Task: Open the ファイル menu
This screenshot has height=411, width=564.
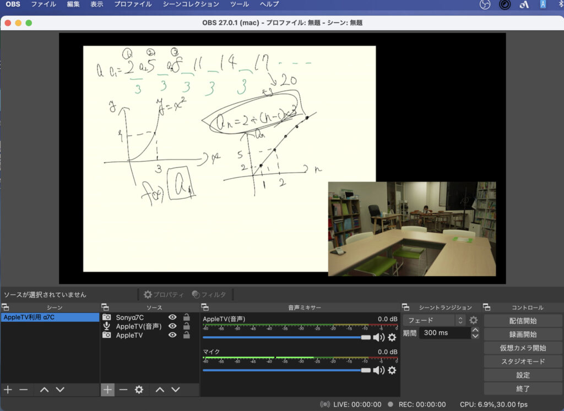Action: coord(43,4)
